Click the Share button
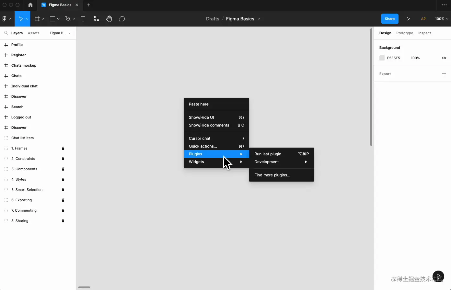Viewport: 451px width, 290px height. click(389, 18)
